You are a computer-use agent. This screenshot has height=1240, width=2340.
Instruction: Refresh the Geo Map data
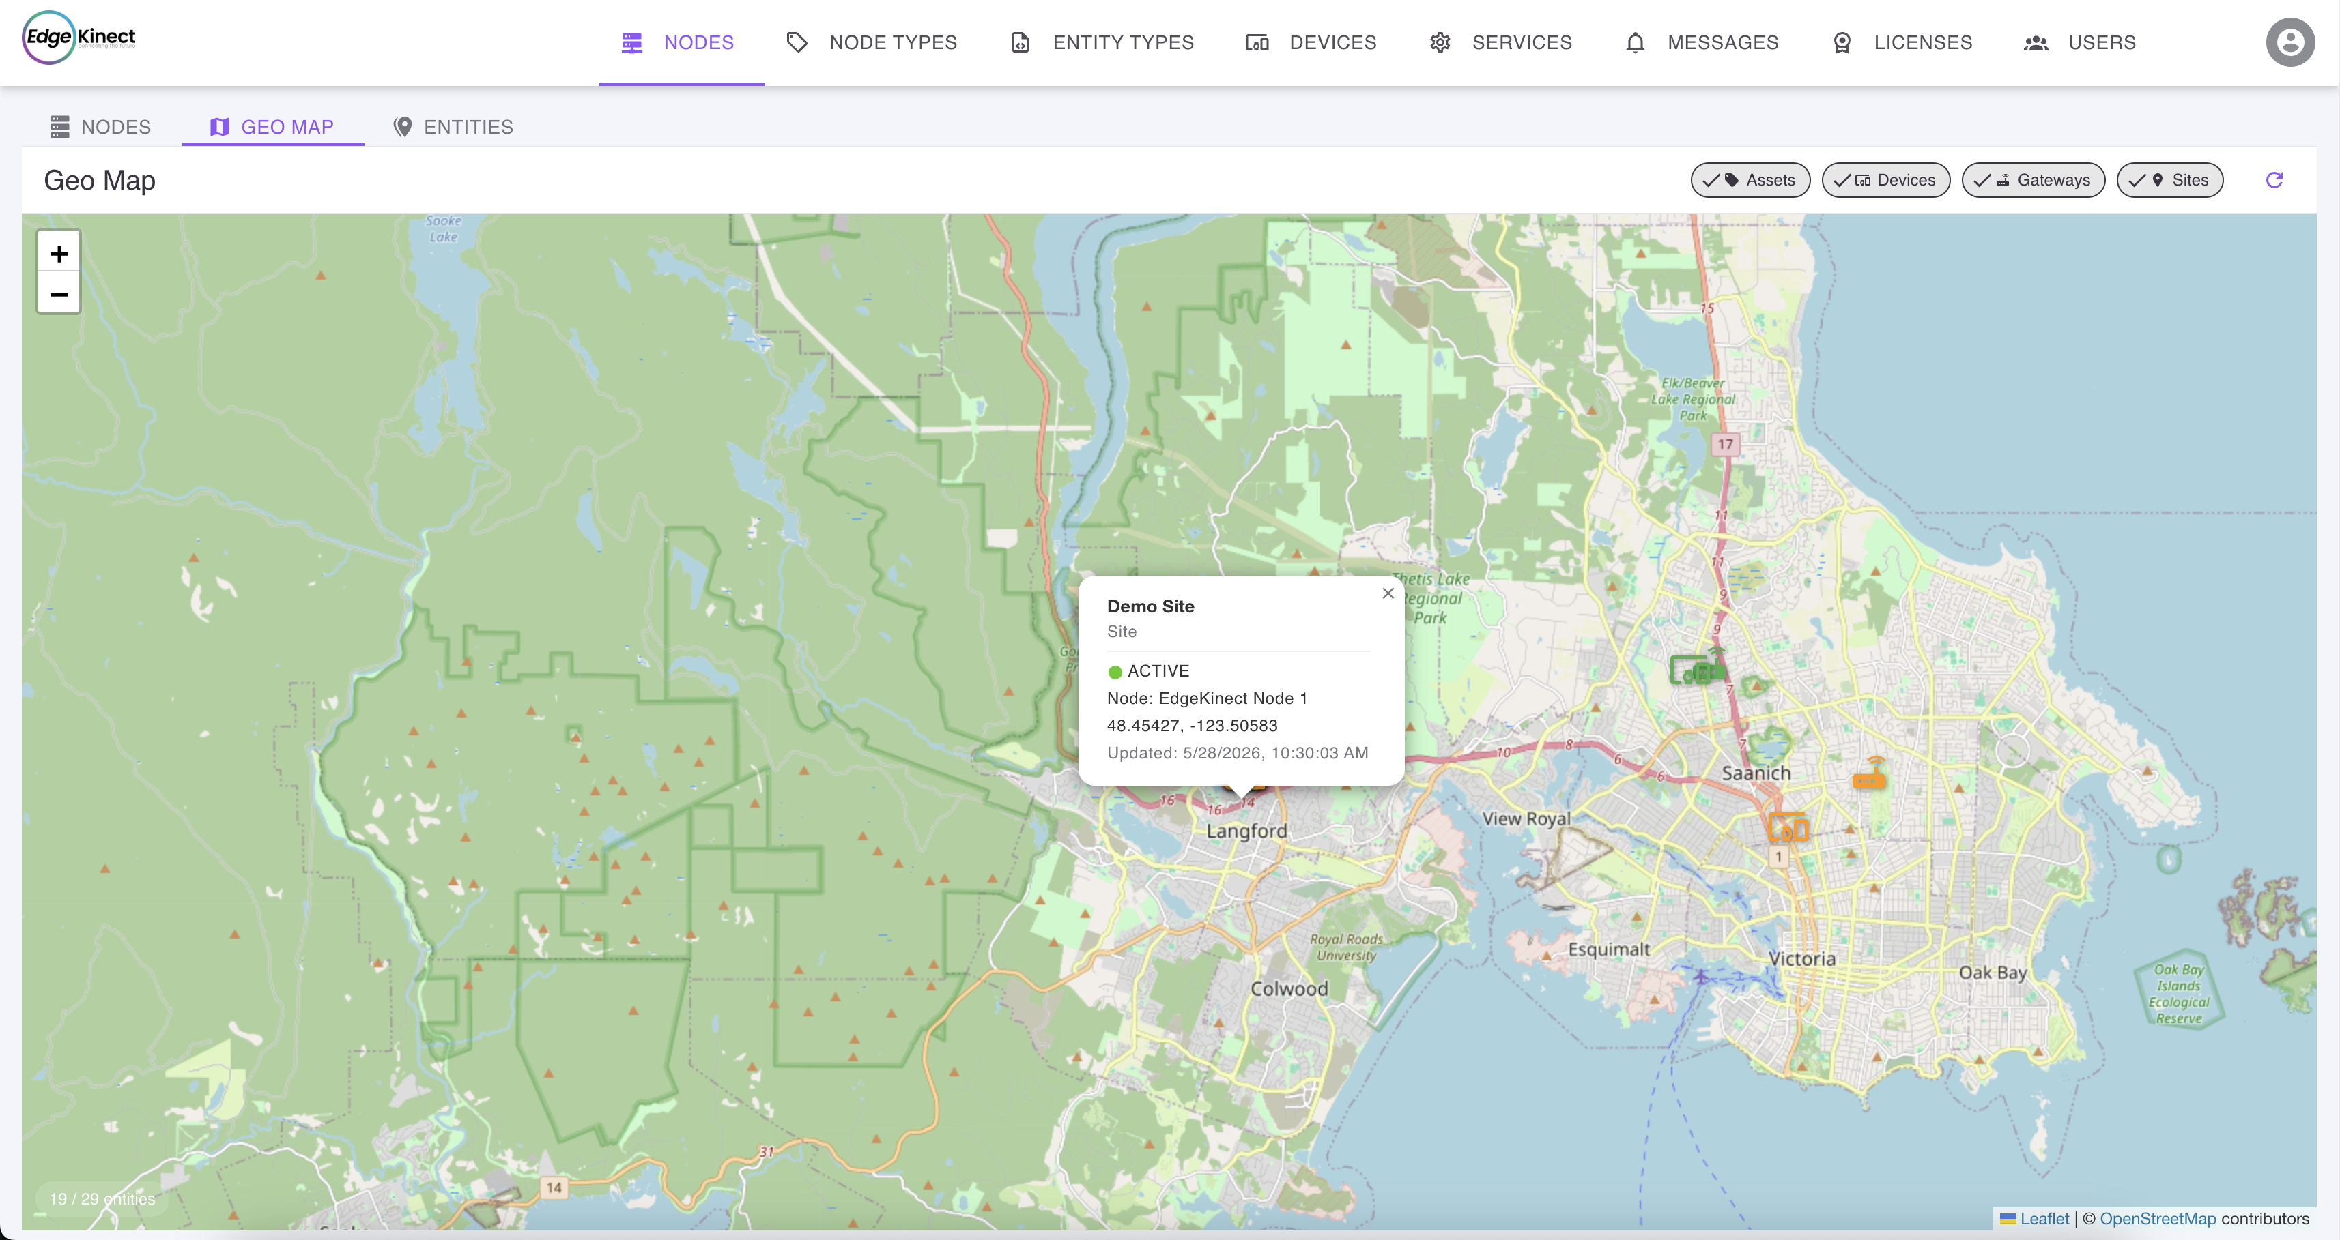(x=2274, y=180)
